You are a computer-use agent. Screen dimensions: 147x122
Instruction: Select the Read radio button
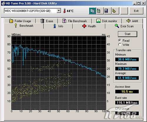pos(120,40)
